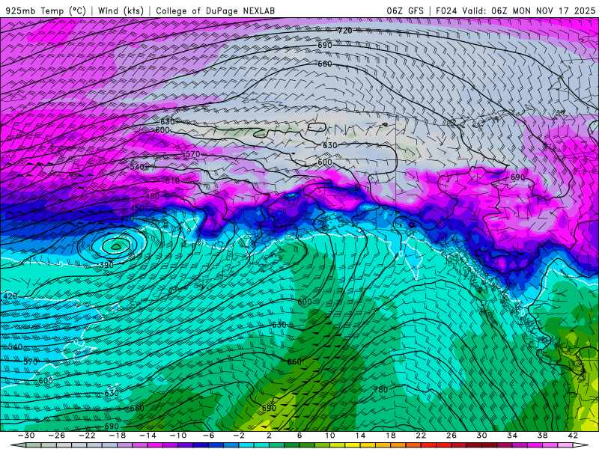Click the 34 colorbar tick label
This screenshot has height=449, width=599.
click(512, 436)
